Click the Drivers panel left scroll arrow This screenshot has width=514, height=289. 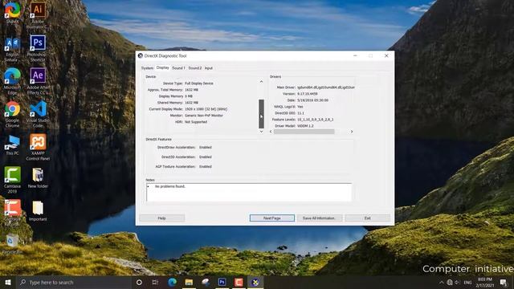click(x=271, y=132)
